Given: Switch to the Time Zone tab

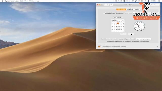Looking at the screenshot, I should click(130, 9).
